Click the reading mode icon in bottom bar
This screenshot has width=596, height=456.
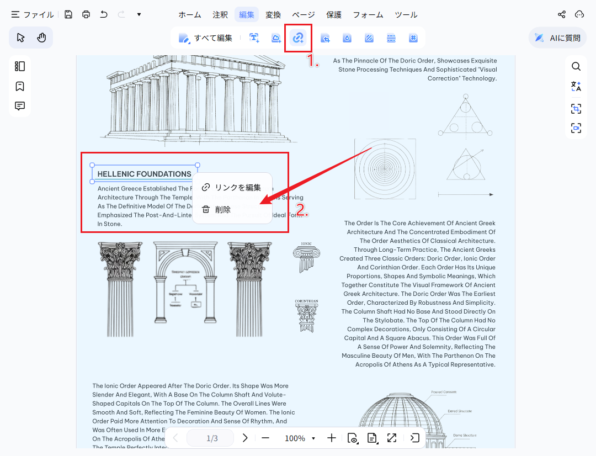pos(353,438)
